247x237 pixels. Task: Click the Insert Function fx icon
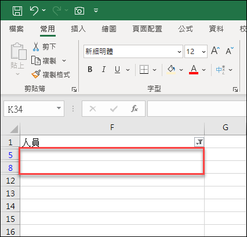coord(135,109)
